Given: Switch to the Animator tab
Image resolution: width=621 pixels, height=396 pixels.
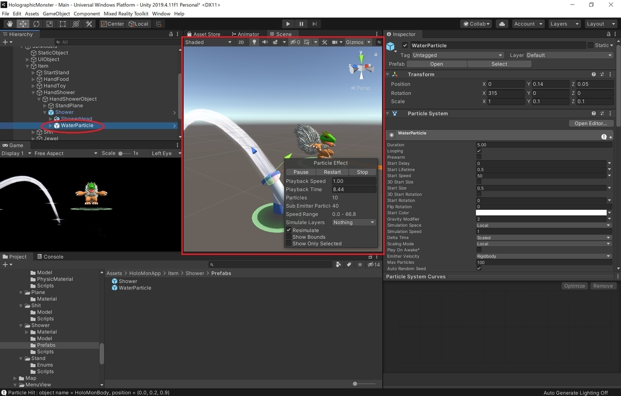Looking at the screenshot, I should tap(245, 34).
